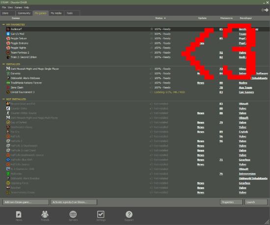Open the Crytek developer link
The image size is (270, 225).
point(243,132)
